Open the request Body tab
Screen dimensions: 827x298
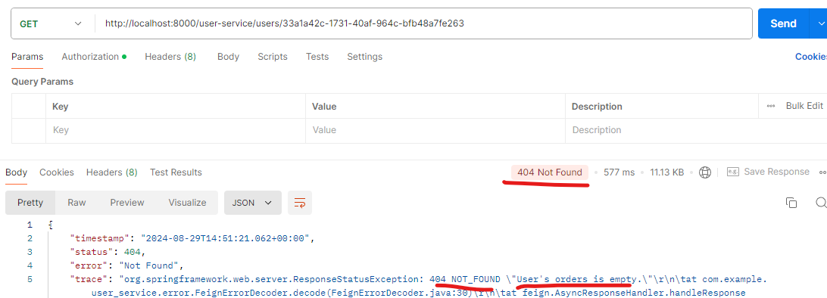coord(229,56)
